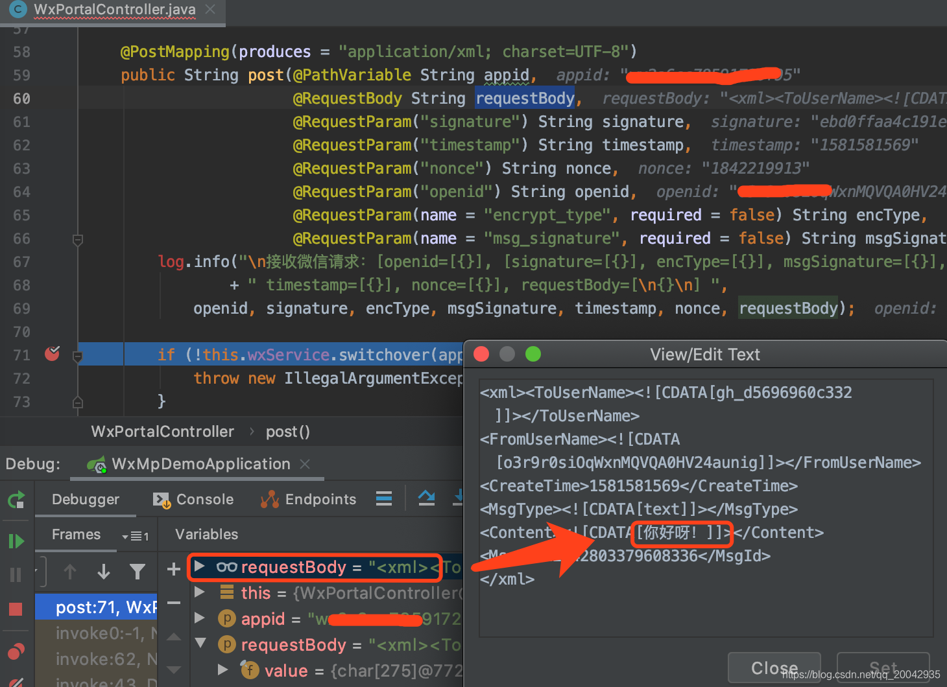Remove watch with the minus icon
The height and width of the screenshot is (687, 947).
tap(173, 603)
